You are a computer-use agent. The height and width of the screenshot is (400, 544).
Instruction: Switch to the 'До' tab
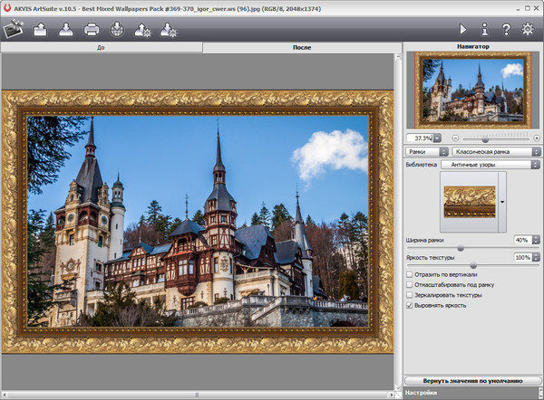coord(101,46)
